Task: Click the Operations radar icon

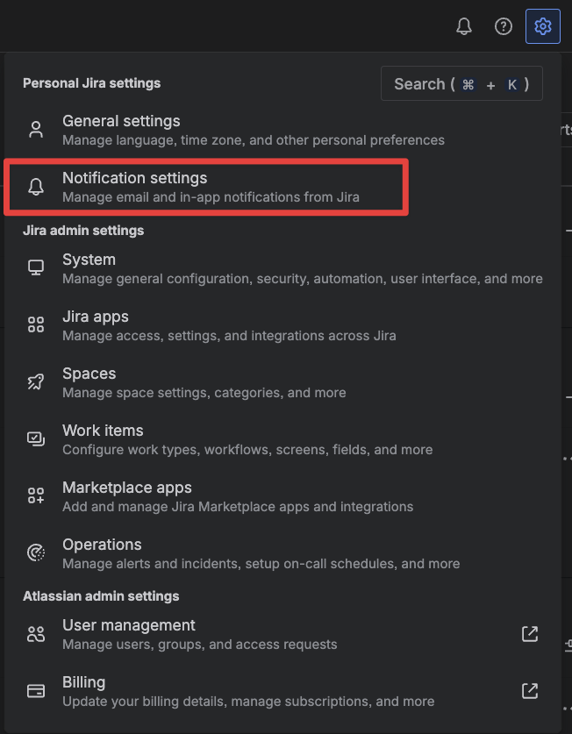Action: [36, 552]
